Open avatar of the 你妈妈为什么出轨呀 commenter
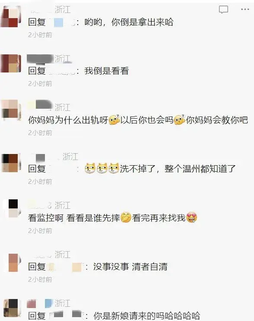 click(12, 109)
